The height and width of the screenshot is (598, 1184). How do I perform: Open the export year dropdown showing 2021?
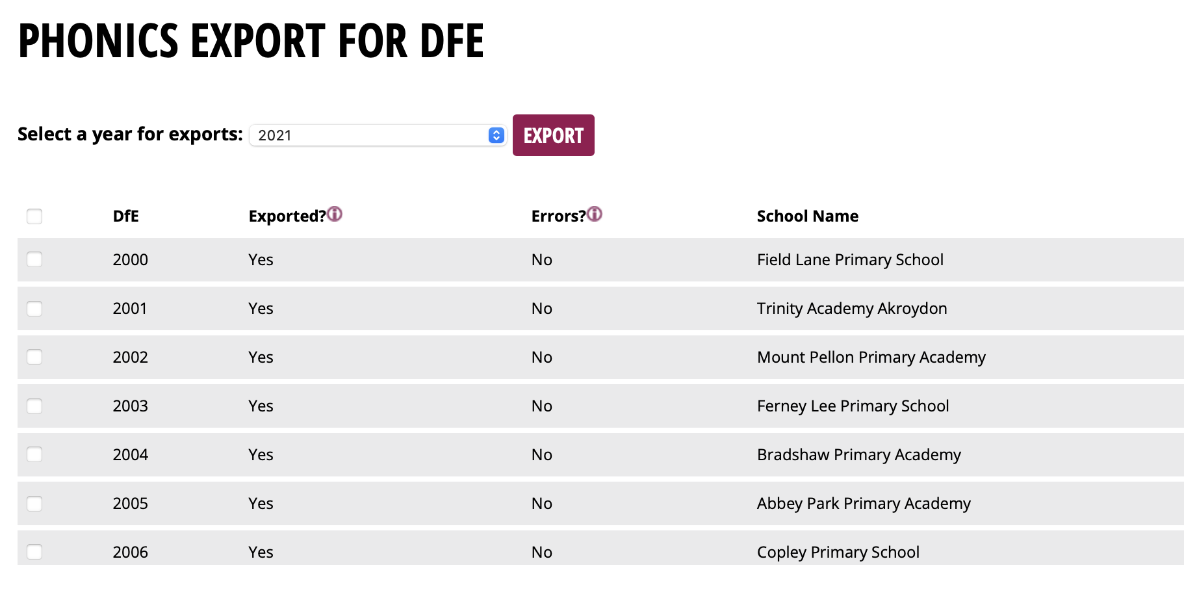[378, 135]
